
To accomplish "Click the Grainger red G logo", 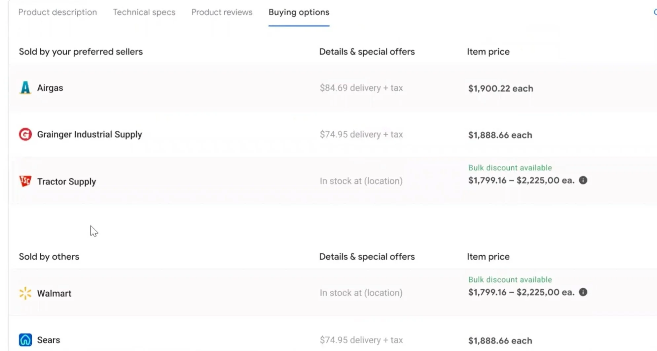I will coord(25,134).
